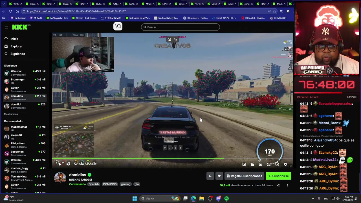Screen dimensions: 361x203
Task: Open playback speed control in player
Action: click(277, 164)
